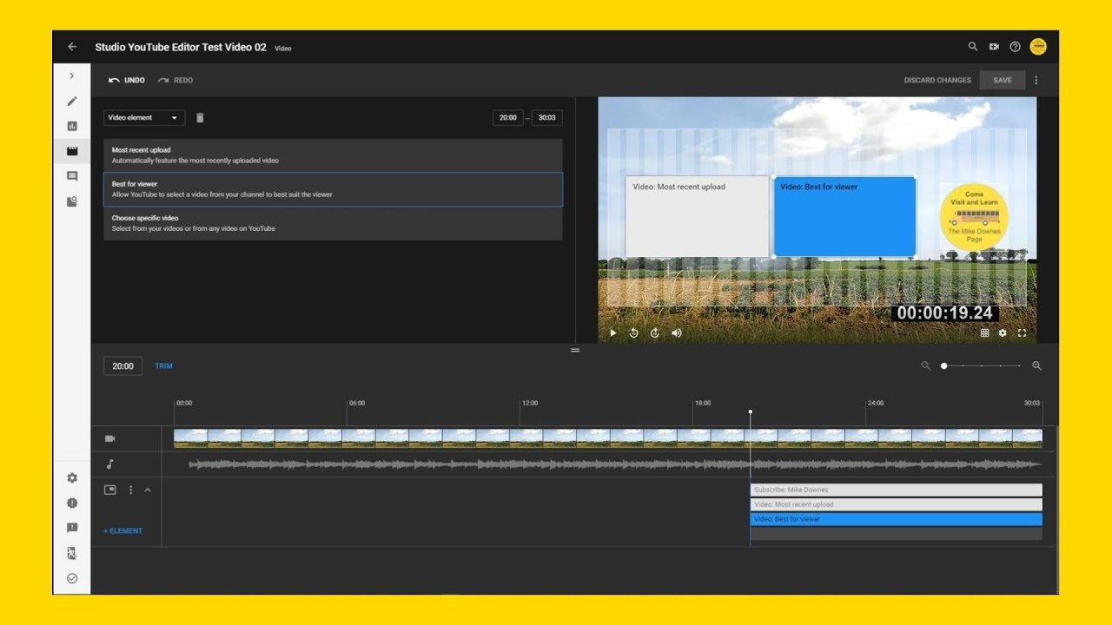This screenshot has width=1112, height=625.
Task: Open Editor clapperboard icon in sidebar
Action: click(72, 151)
